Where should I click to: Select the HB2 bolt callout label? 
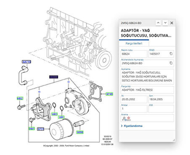(x=20, y=98)
